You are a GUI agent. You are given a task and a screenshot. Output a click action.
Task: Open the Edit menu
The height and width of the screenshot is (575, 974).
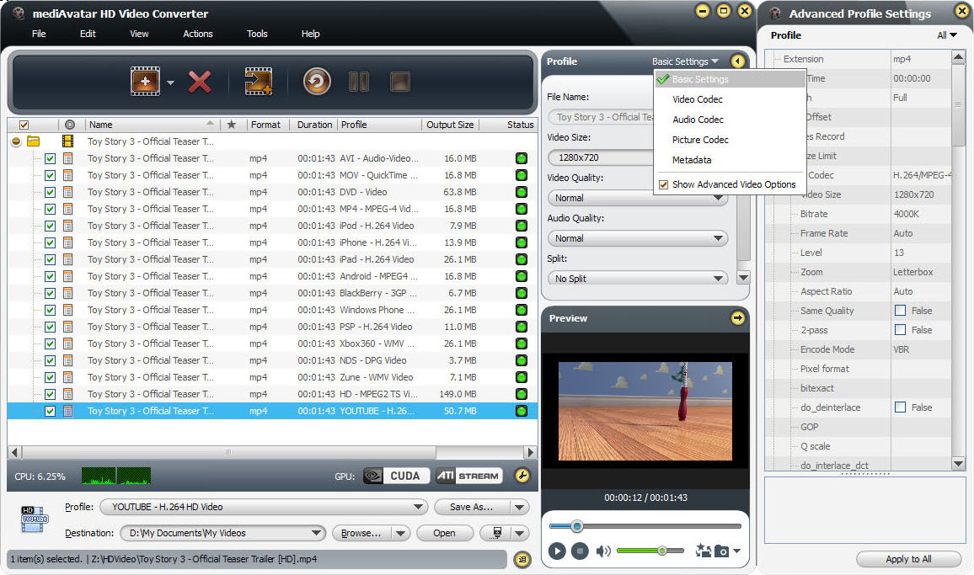click(88, 34)
